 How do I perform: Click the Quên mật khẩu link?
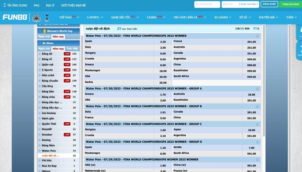click(249, 4)
